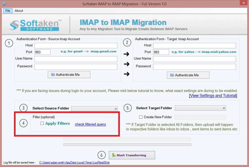Click the 'IMAP to IMAP Migration' heading
The height and width of the screenshot is (167, 249).
tap(123, 22)
